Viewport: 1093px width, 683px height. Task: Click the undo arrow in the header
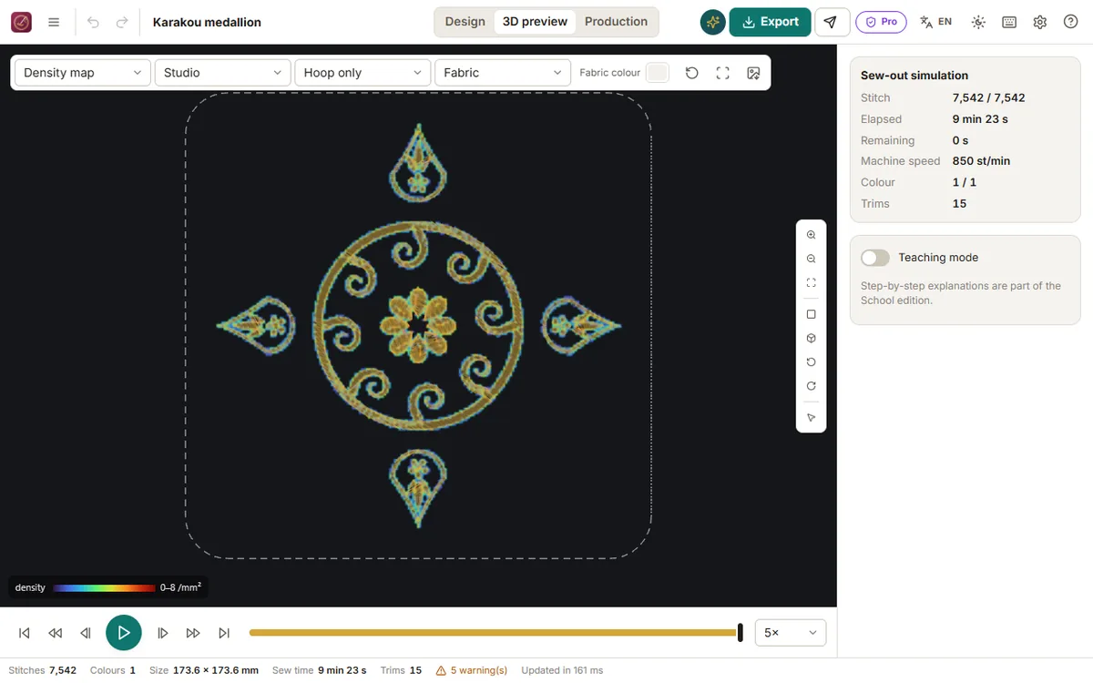click(x=93, y=22)
